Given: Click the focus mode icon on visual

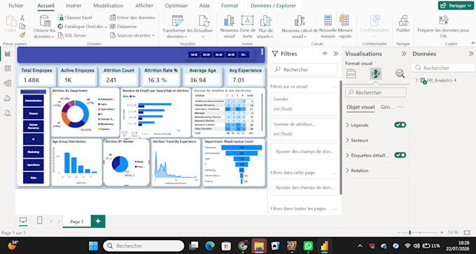Looking at the screenshot, I should click(x=134, y=134).
